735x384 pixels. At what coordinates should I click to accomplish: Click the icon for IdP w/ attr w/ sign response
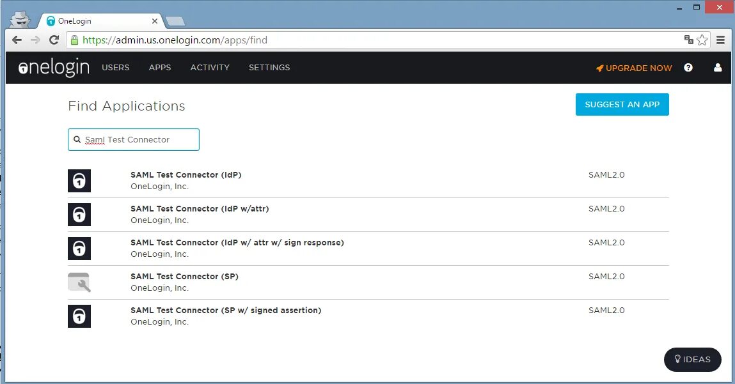point(79,248)
